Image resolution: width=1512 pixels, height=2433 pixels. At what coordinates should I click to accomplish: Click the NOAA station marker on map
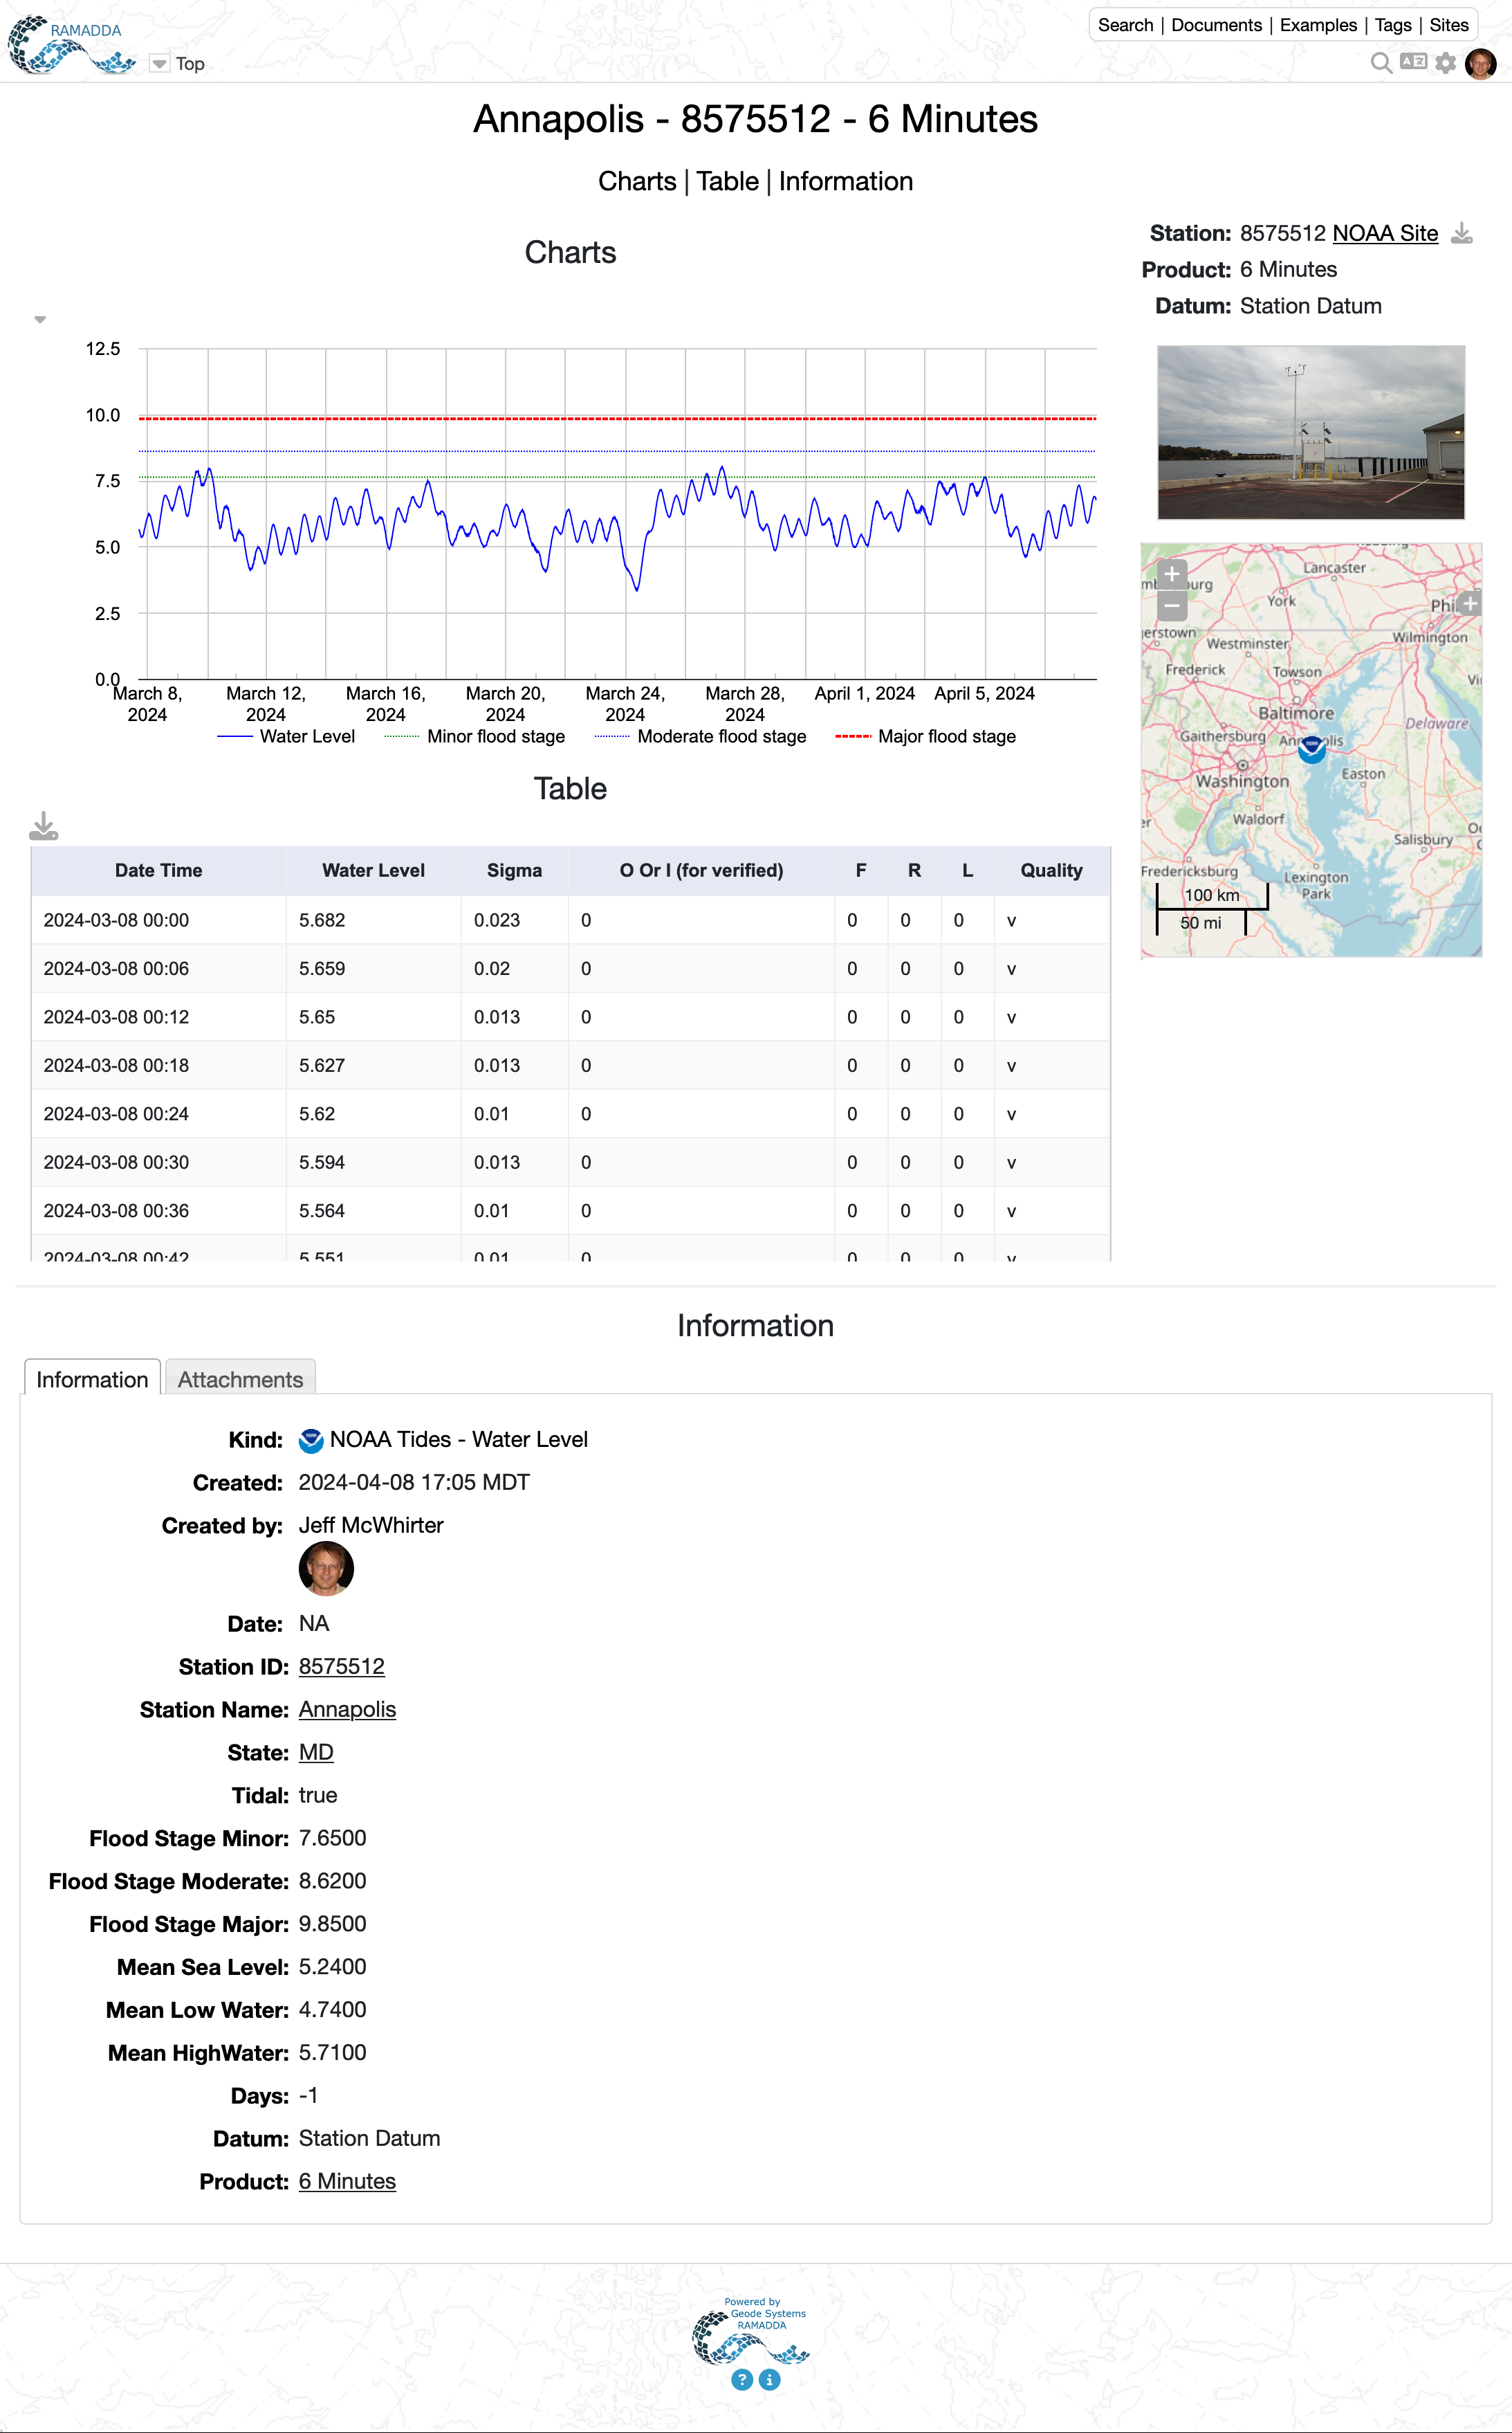click(1312, 748)
